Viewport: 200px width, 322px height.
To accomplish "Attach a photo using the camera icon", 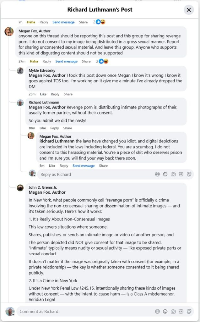I will pyautogui.click(x=173, y=311).
